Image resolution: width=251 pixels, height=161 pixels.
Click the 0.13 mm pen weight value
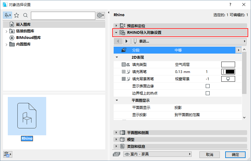tap(183, 72)
